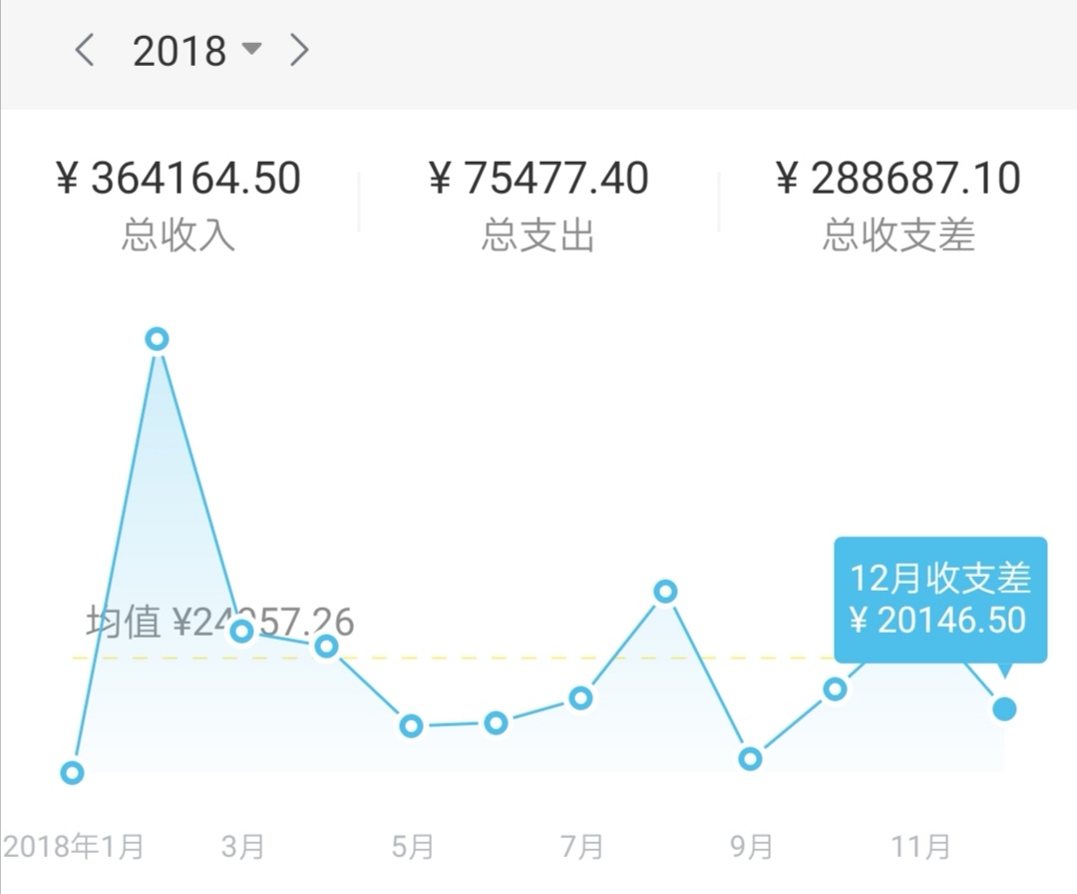The width and height of the screenshot is (1077, 894).
Task: Tap the 总支出 label
Action: point(538,235)
